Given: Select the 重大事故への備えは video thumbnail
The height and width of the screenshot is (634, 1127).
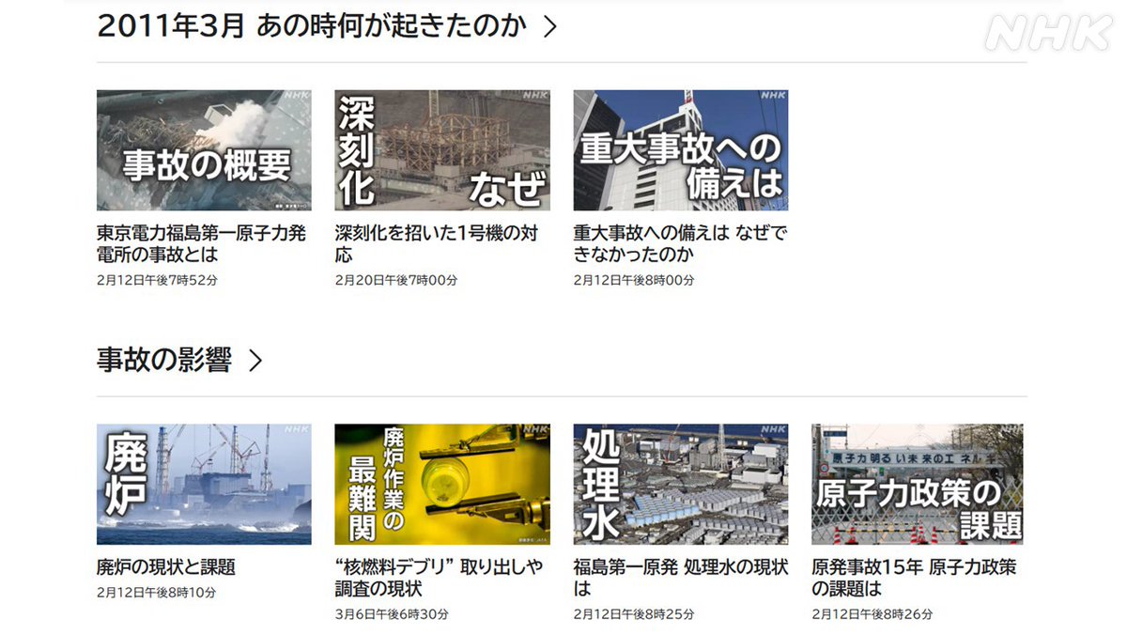Looking at the screenshot, I should pyautogui.click(x=680, y=150).
